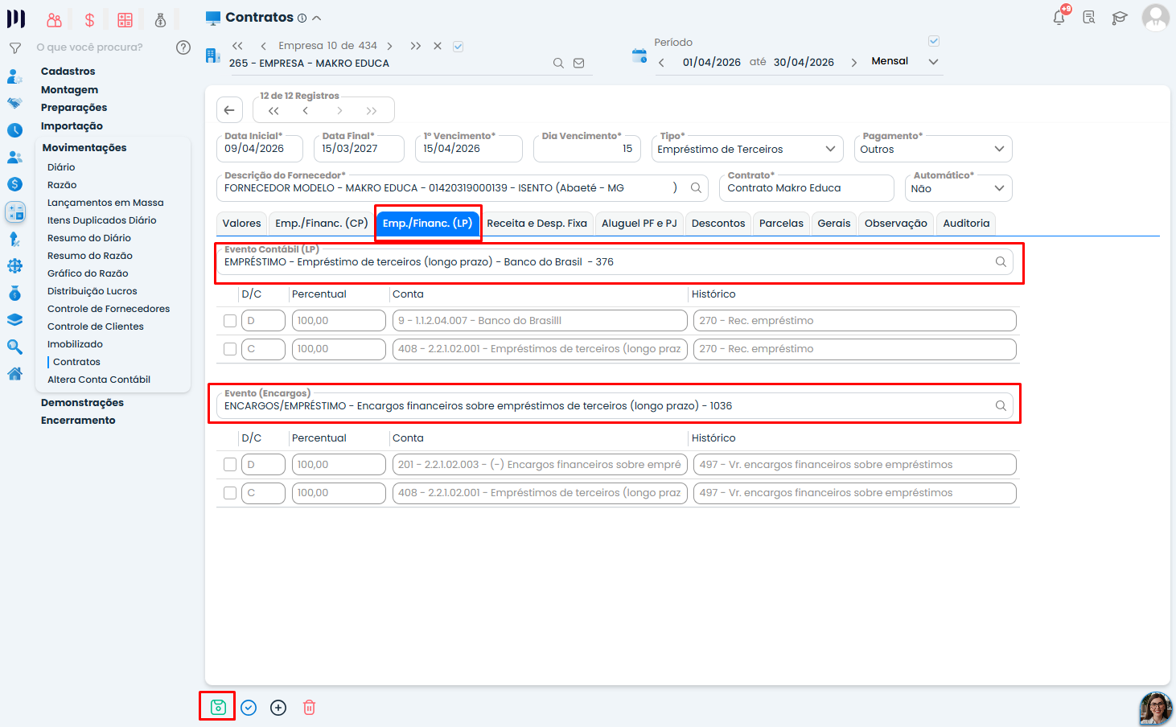1176x727 pixels.
Task: Switch to Parcelas tab
Action: point(782,224)
